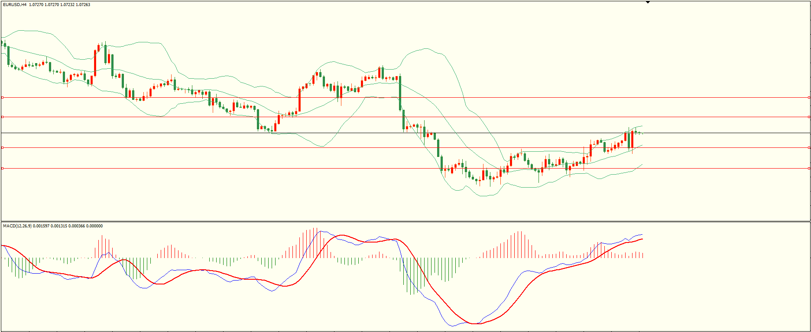Click the last candlestick on the chart
811x332 pixels.
tap(642, 133)
